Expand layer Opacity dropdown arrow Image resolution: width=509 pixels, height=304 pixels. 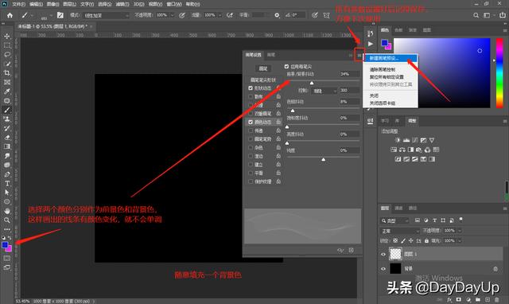[460, 231]
